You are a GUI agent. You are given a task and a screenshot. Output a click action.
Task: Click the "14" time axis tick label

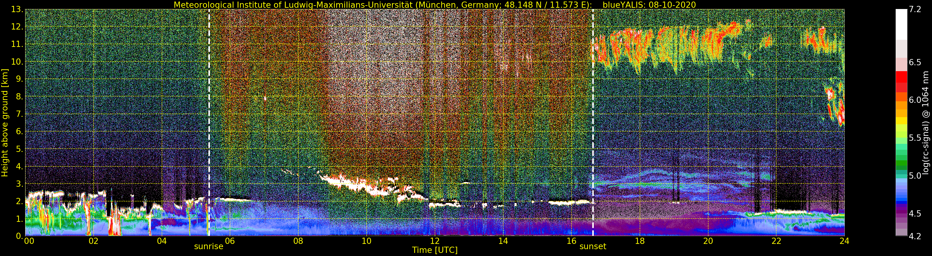(x=503, y=241)
